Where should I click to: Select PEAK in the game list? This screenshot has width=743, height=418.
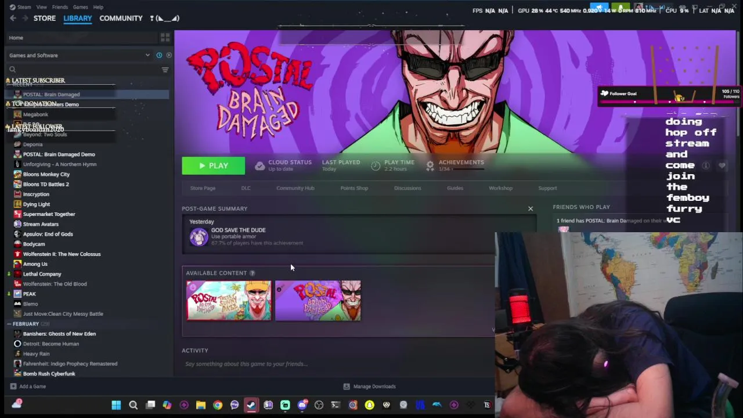pos(30,294)
